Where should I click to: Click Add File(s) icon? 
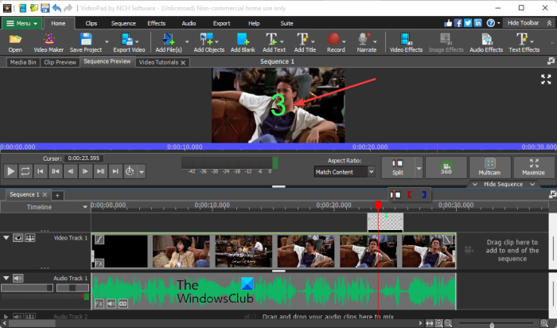[169, 39]
